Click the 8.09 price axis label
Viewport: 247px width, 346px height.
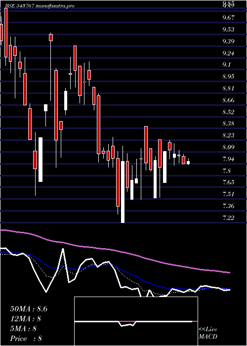[x=228, y=147]
